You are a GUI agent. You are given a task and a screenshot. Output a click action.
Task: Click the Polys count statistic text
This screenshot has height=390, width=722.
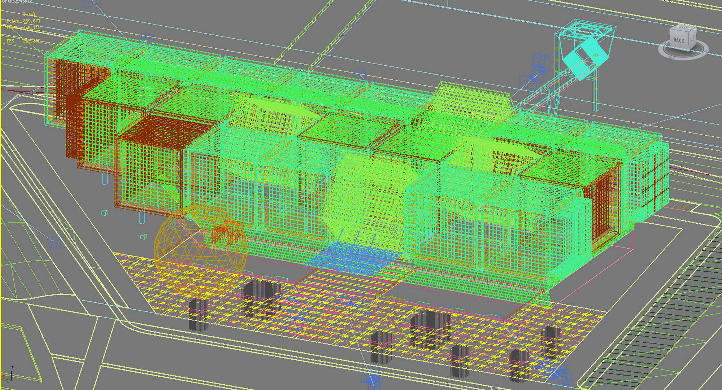23,21
